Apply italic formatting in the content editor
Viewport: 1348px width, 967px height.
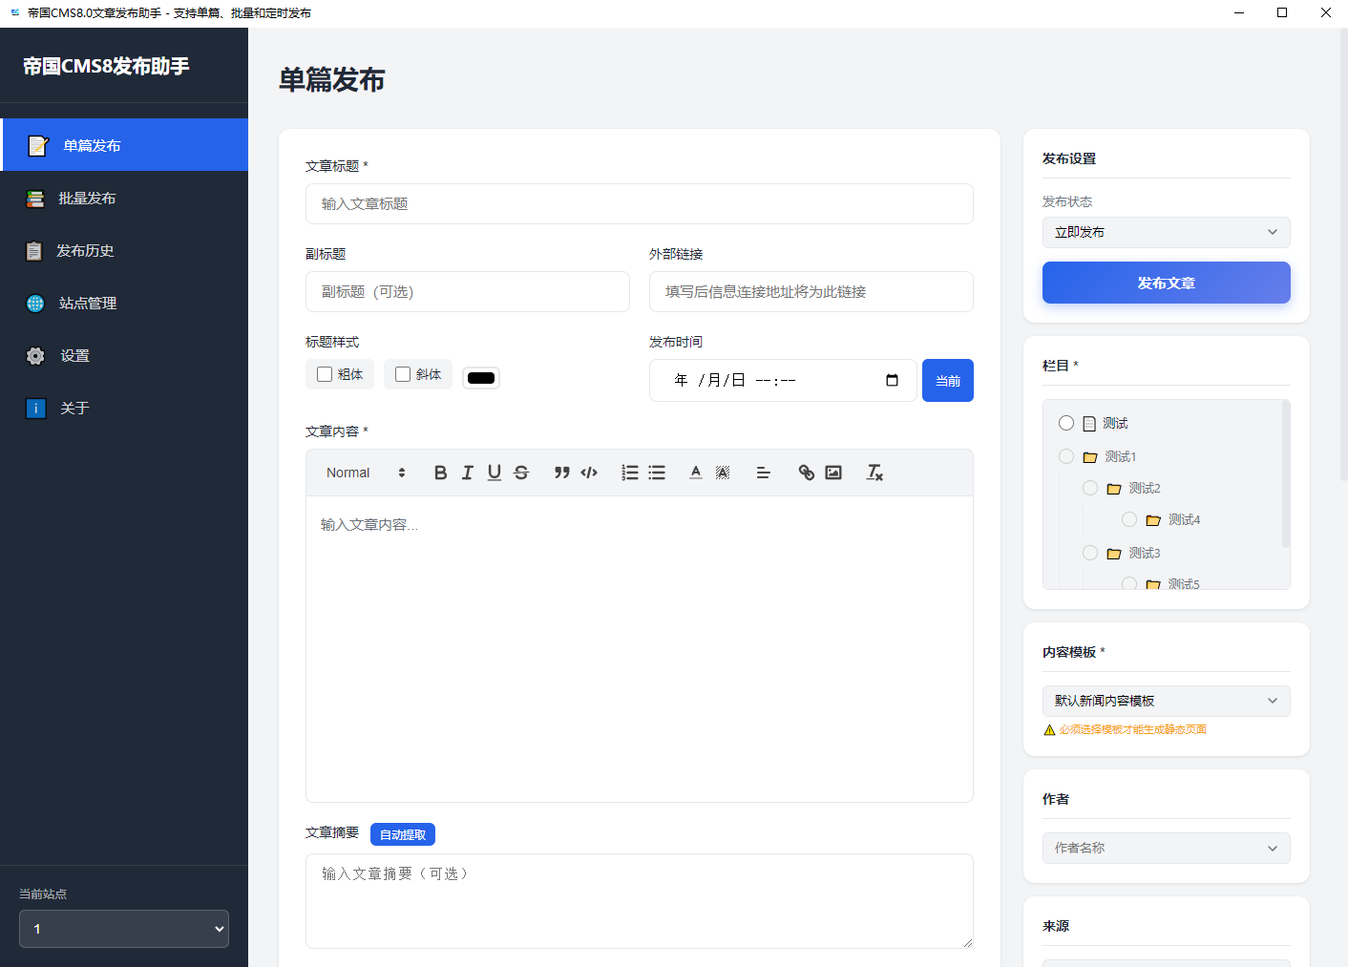click(467, 472)
